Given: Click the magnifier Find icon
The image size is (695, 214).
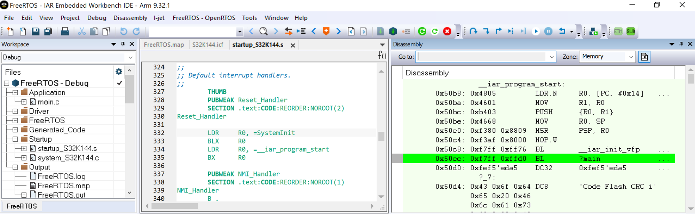Looking at the screenshot, I should tap(263, 31).
